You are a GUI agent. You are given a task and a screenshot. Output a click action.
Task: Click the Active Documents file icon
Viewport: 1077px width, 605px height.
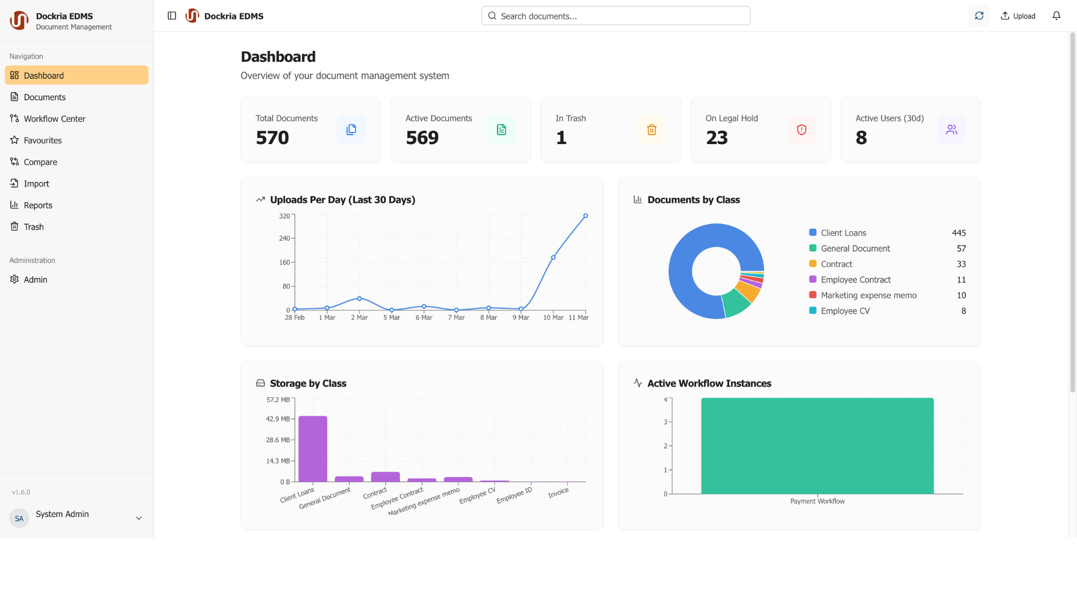pos(501,129)
